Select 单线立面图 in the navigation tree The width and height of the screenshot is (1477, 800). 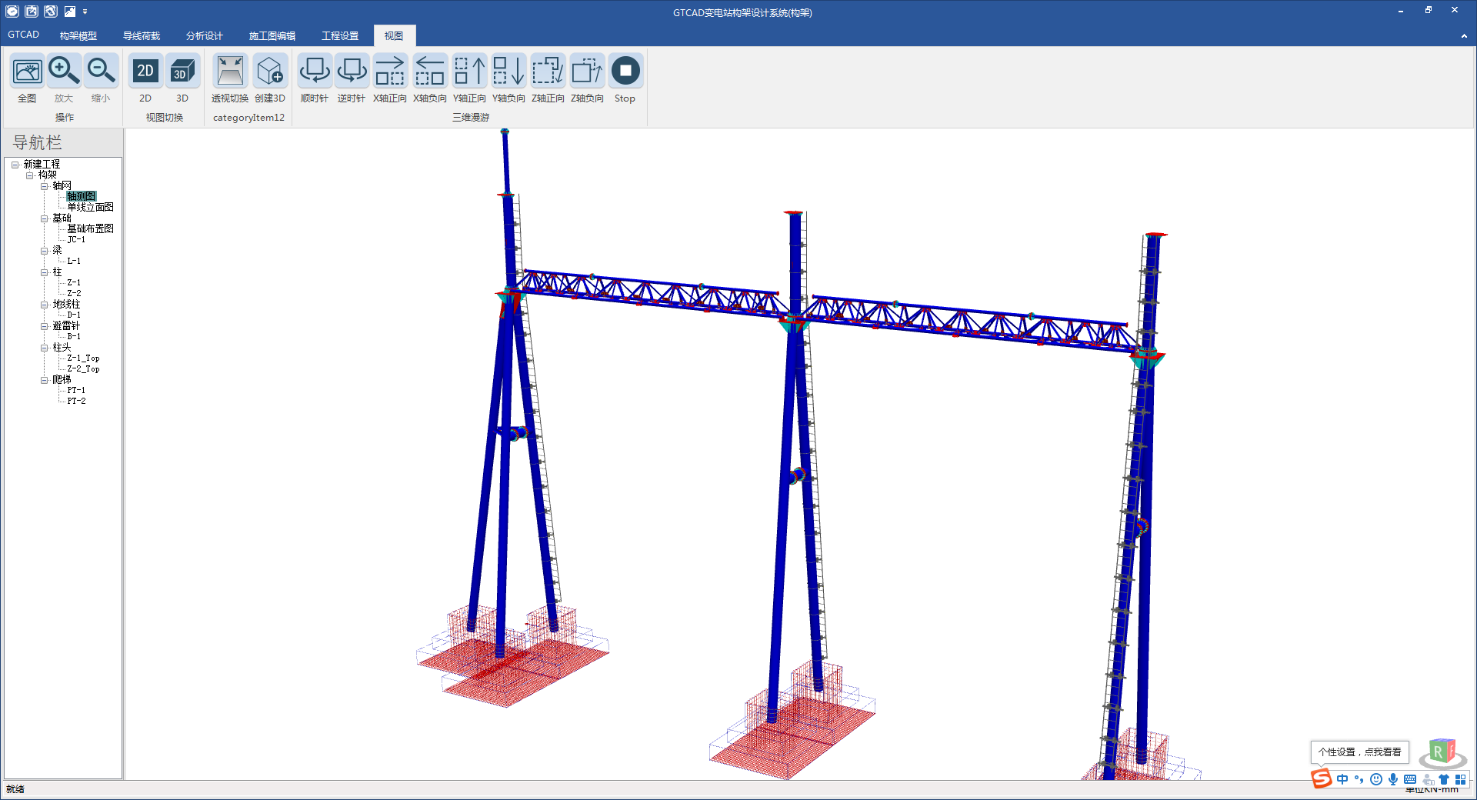90,208
